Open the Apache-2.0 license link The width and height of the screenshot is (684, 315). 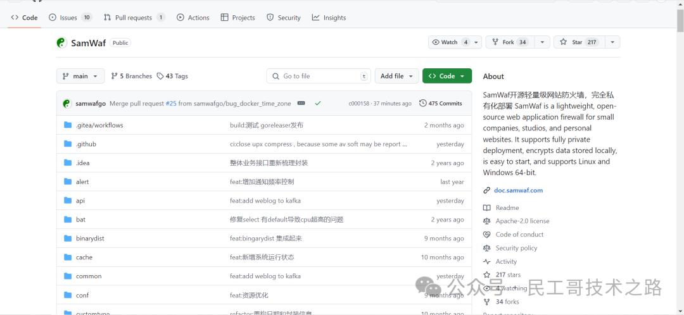tap(522, 221)
